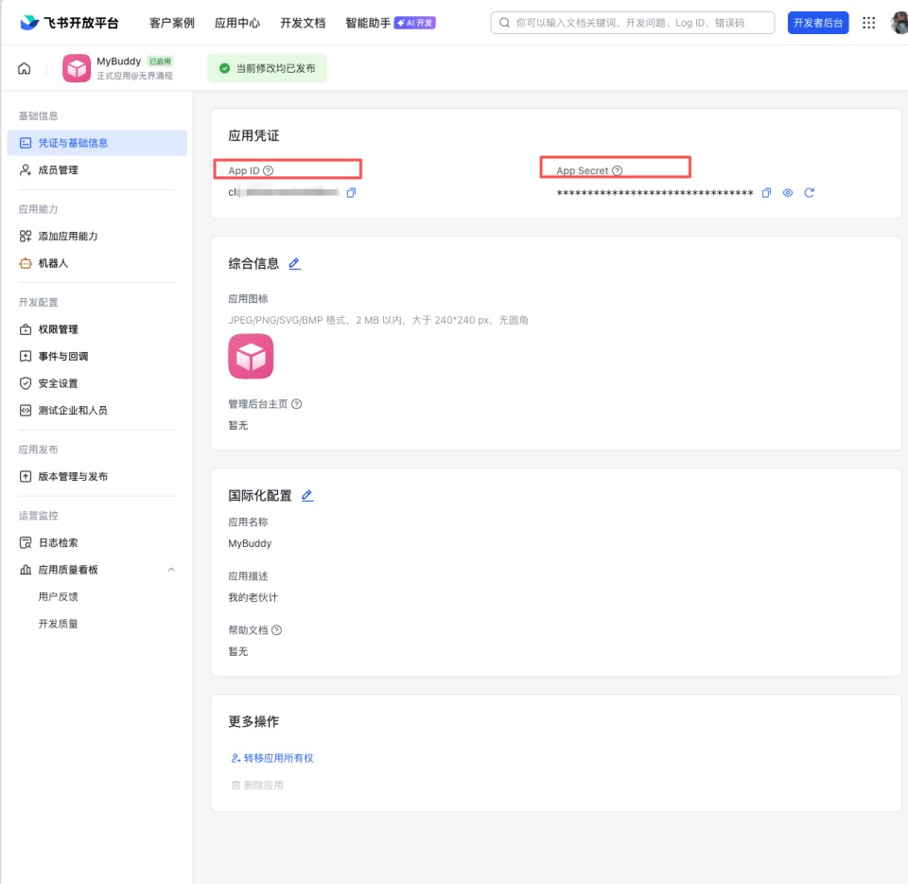Select 凭证与基础信息 in sidebar
The height and width of the screenshot is (884, 908).
pyautogui.click(x=96, y=143)
